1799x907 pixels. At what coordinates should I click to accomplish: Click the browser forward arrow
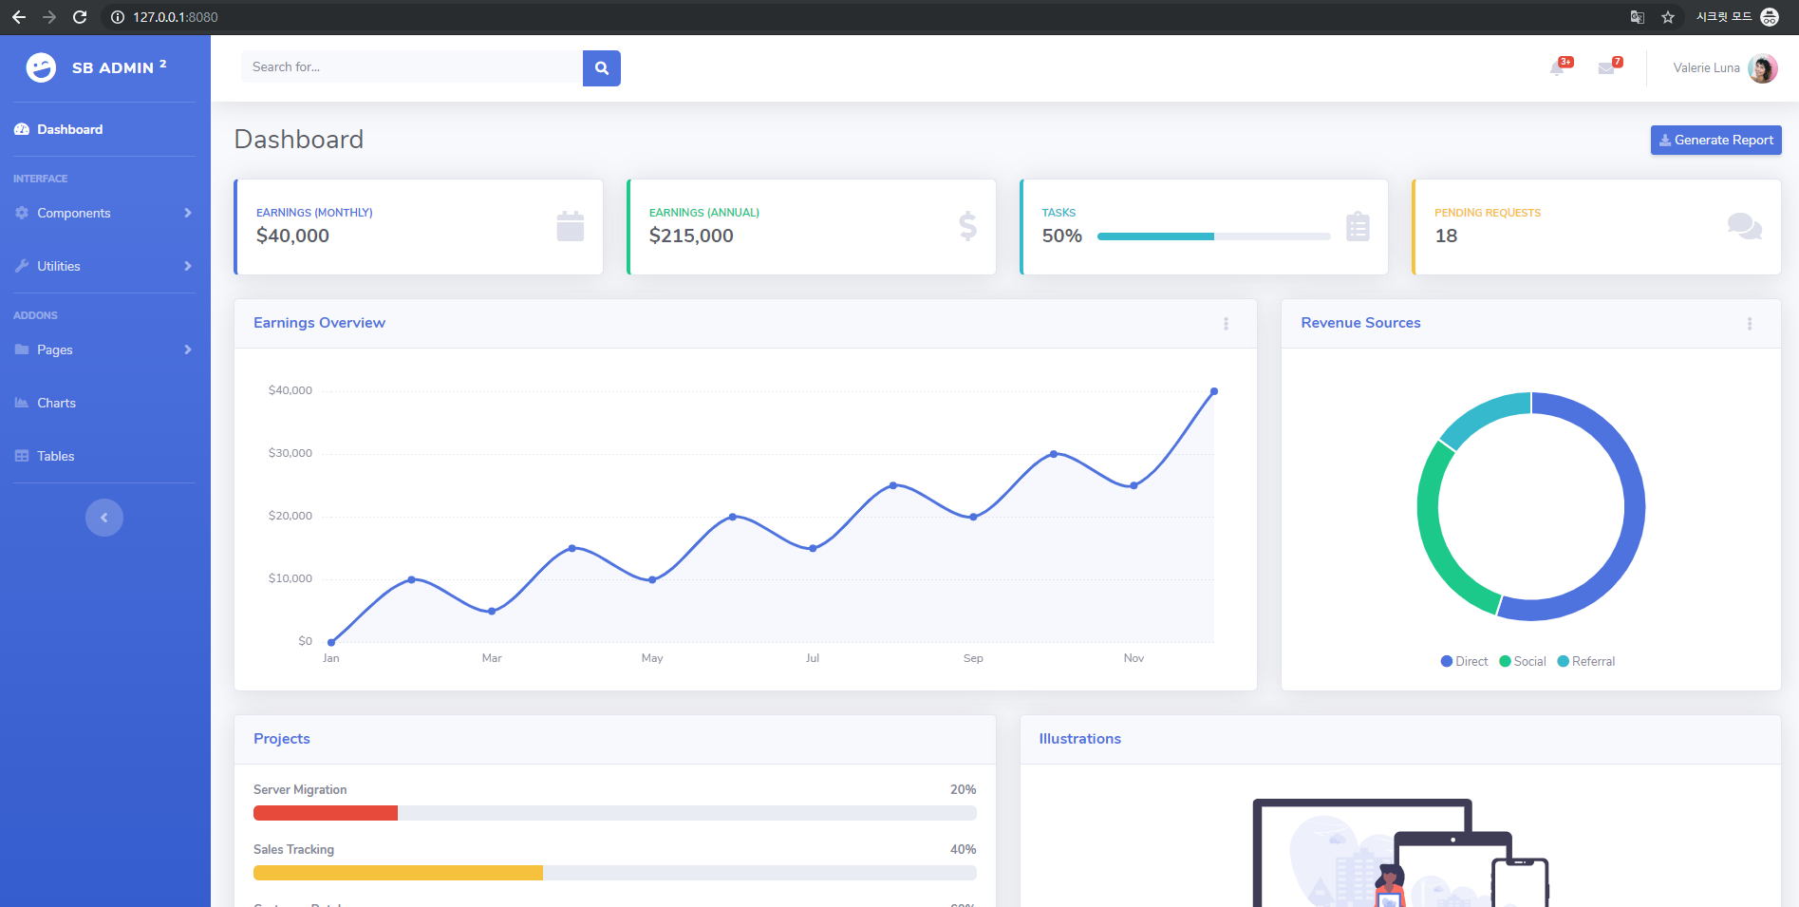[49, 17]
